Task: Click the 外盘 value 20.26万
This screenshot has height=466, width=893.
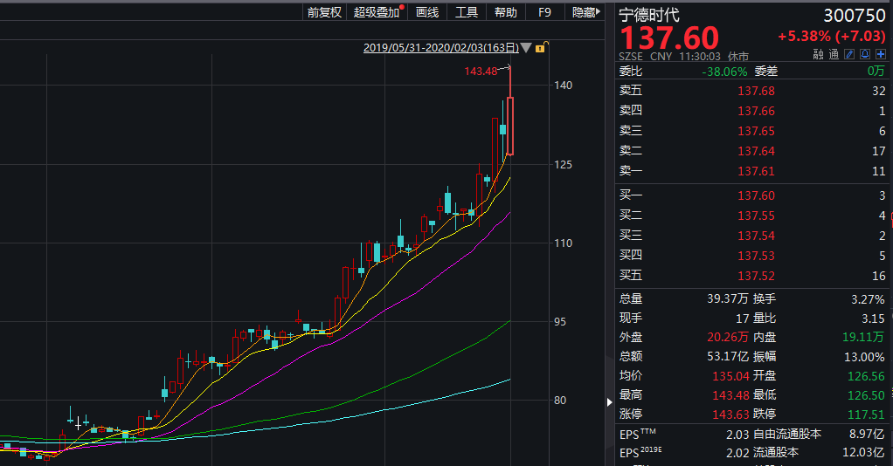Action: (x=727, y=337)
